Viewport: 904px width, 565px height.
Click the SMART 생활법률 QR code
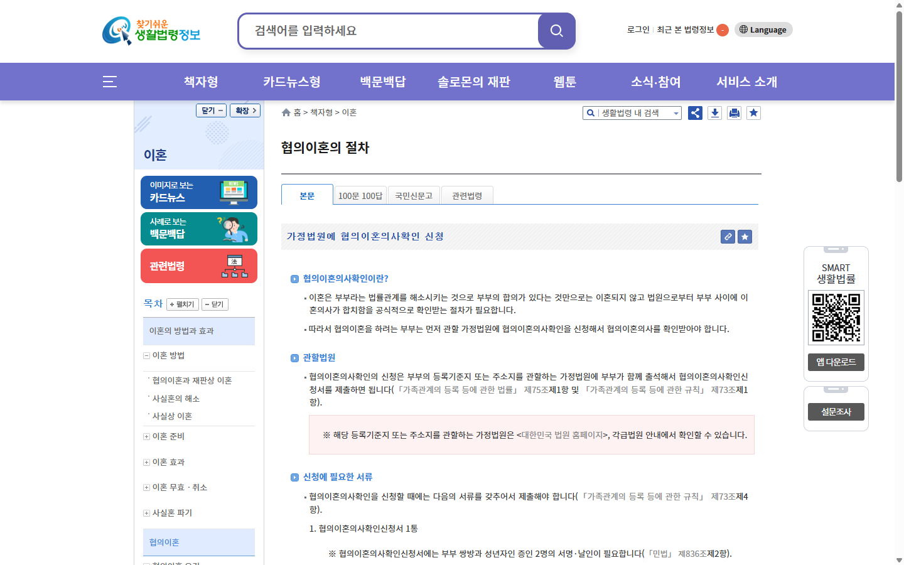click(x=836, y=318)
